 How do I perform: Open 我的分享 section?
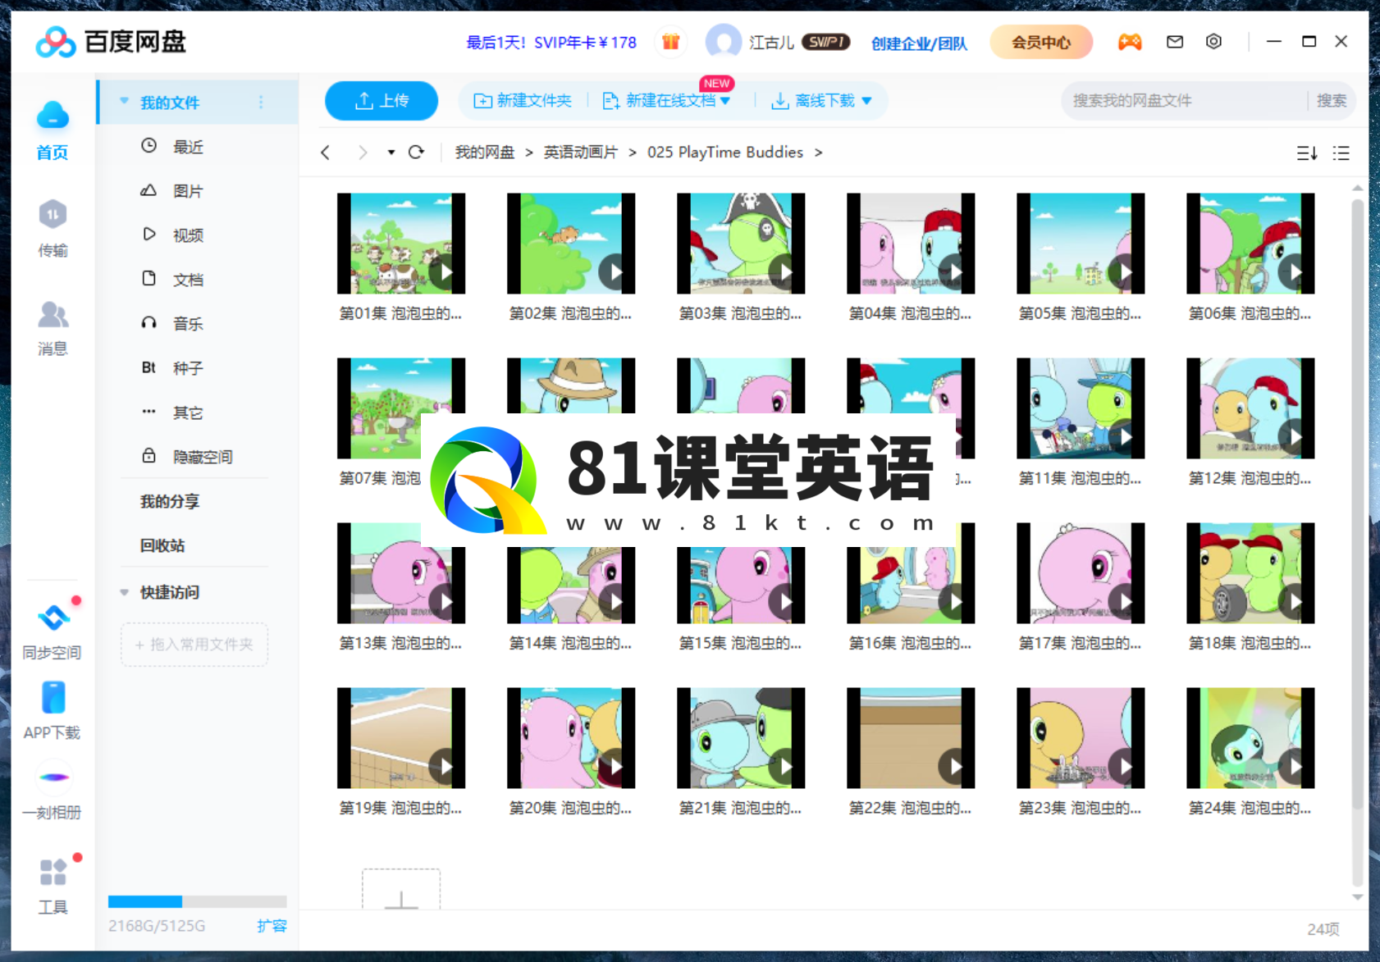click(x=170, y=501)
